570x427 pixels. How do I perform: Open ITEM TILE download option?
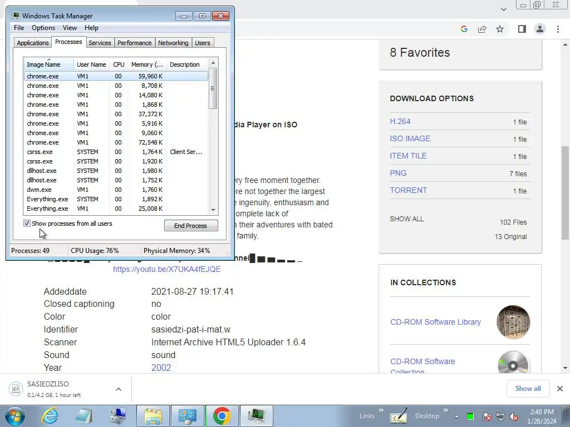[408, 156]
